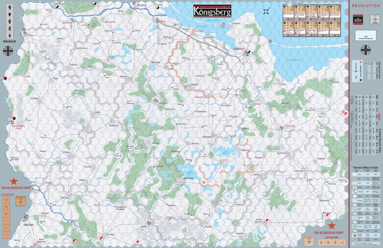Screen dimensions: 383x248
Task: Click the German cross beside left Activations track
Action: click(x=8, y=51)
